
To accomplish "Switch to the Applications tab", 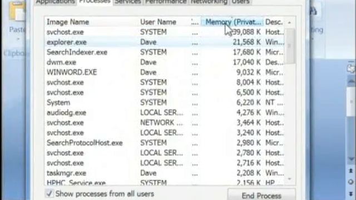I will pyautogui.click(x=56, y=2).
